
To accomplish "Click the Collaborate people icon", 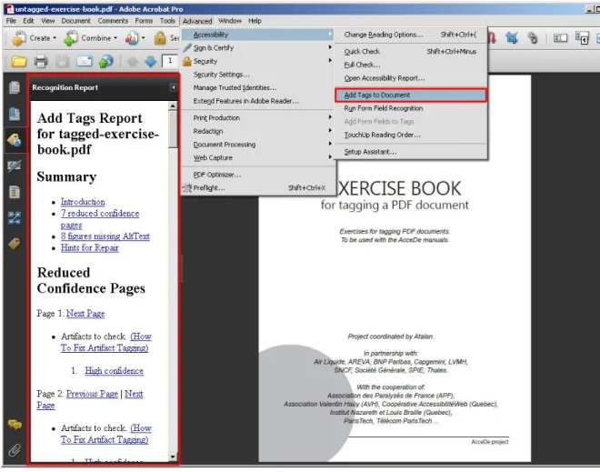I will 132,38.
